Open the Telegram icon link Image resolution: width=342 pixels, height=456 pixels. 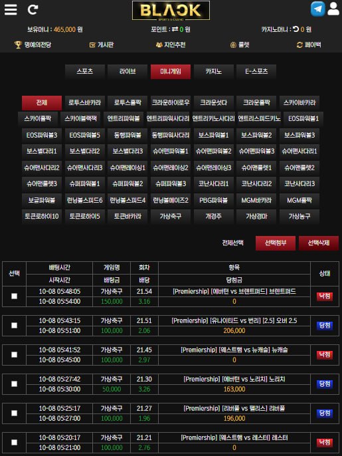[x=317, y=9]
